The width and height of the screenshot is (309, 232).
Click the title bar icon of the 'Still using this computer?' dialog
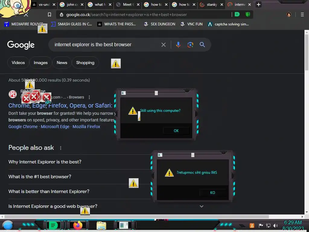123,93
